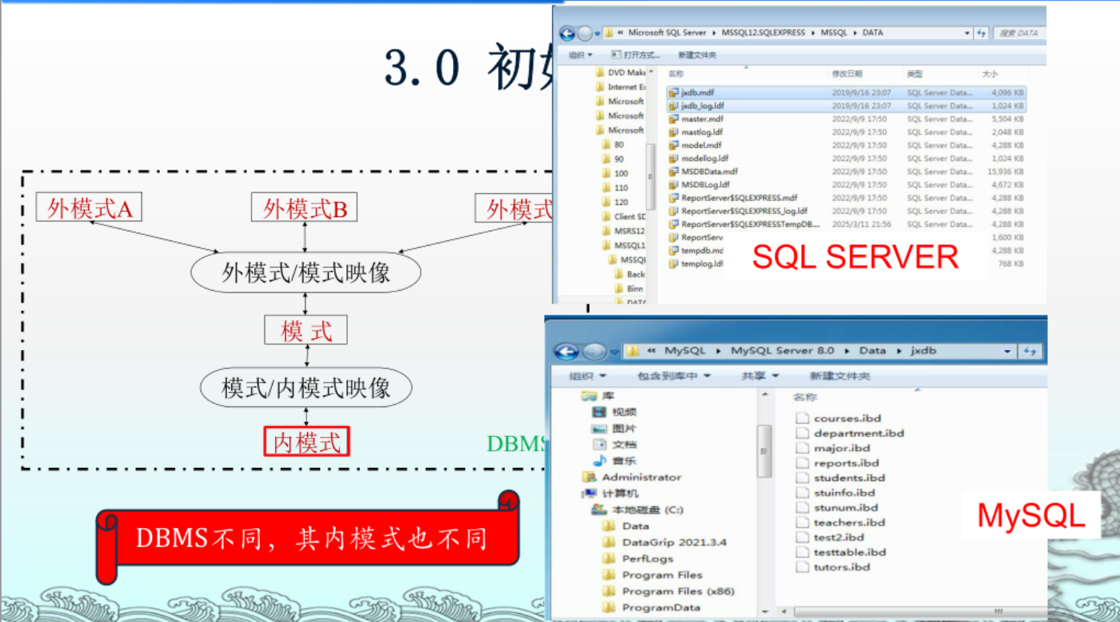Click the 本地磁盘 (C:) drive icon

[599, 509]
